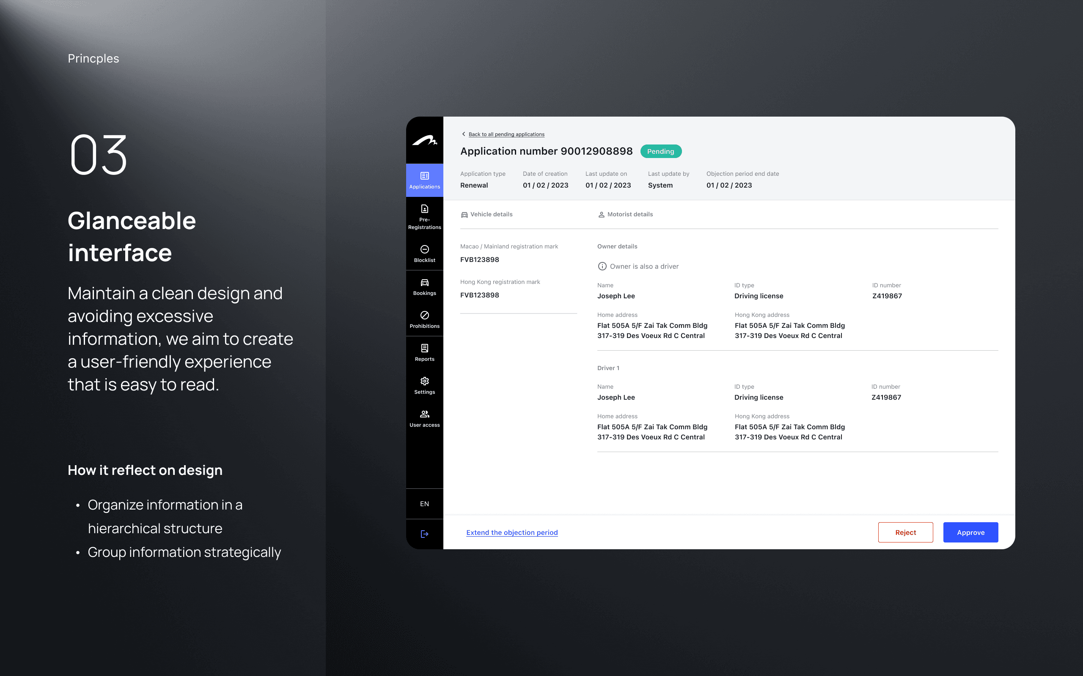Click Back to all pending applications

(506, 135)
